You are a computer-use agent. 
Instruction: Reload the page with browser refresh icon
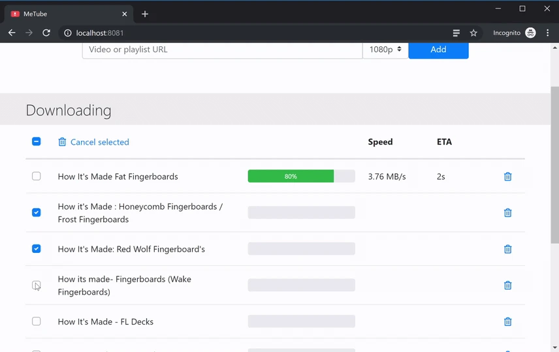pyautogui.click(x=46, y=33)
